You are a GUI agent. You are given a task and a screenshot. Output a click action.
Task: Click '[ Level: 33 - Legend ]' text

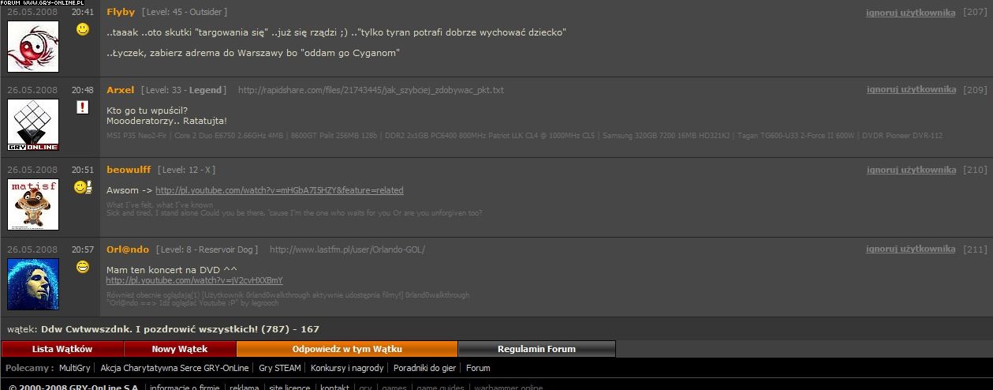click(183, 90)
